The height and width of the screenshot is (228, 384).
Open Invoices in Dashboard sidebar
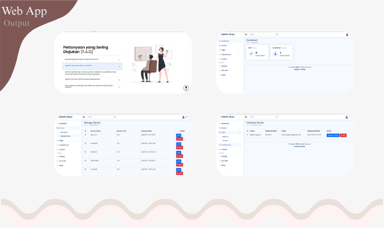tap(225, 59)
